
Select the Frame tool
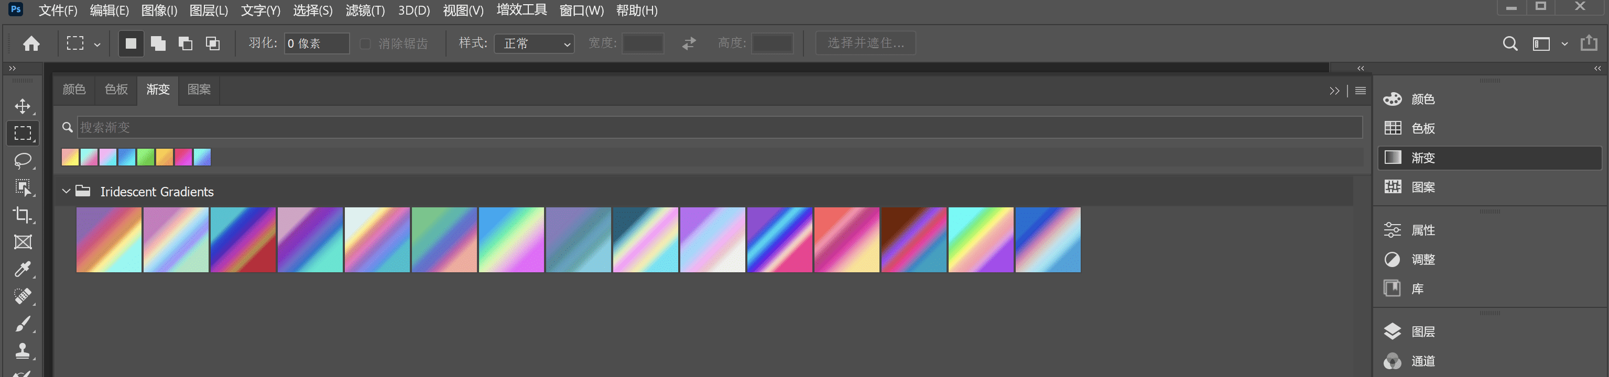click(23, 242)
